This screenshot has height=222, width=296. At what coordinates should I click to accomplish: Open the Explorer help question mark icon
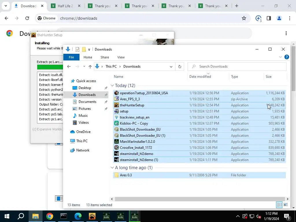pos(286,57)
